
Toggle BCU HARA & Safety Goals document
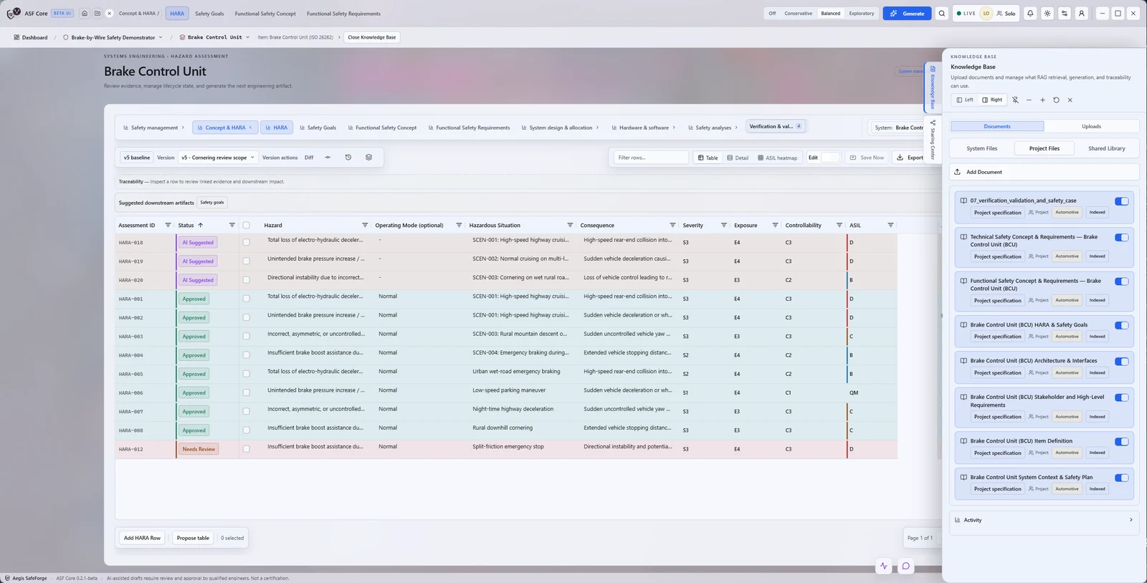(x=1122, y=325)
